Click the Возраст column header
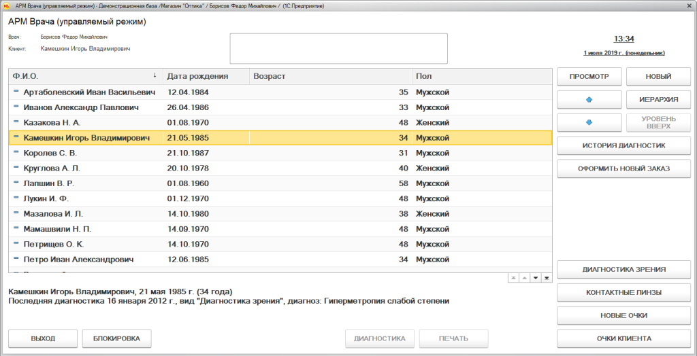 coord(329,76)
